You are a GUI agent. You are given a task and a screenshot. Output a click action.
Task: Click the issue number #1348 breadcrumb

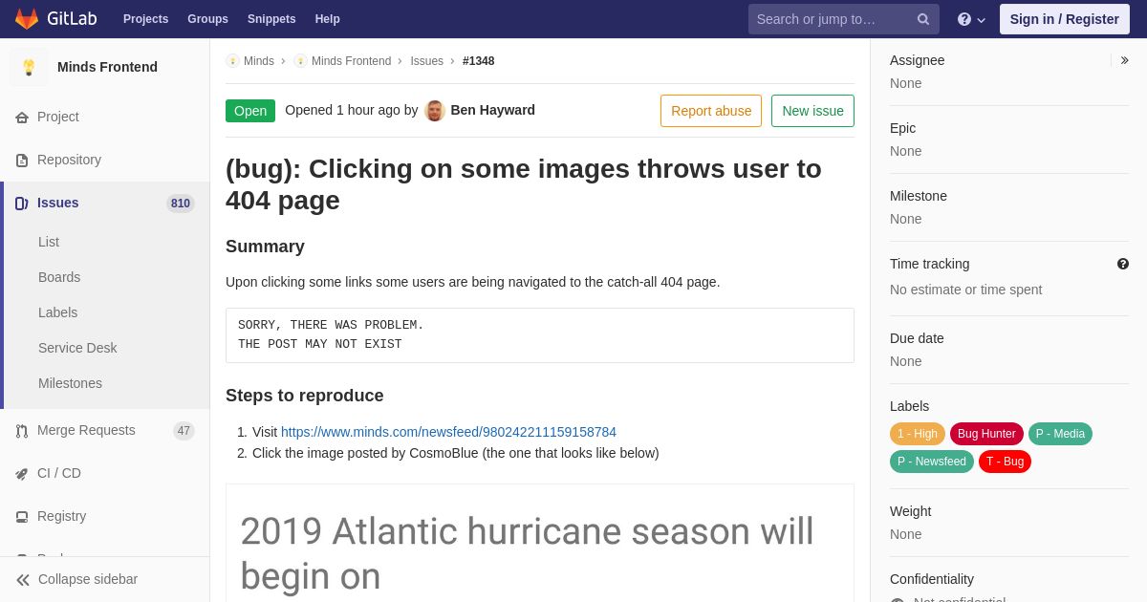479,61
